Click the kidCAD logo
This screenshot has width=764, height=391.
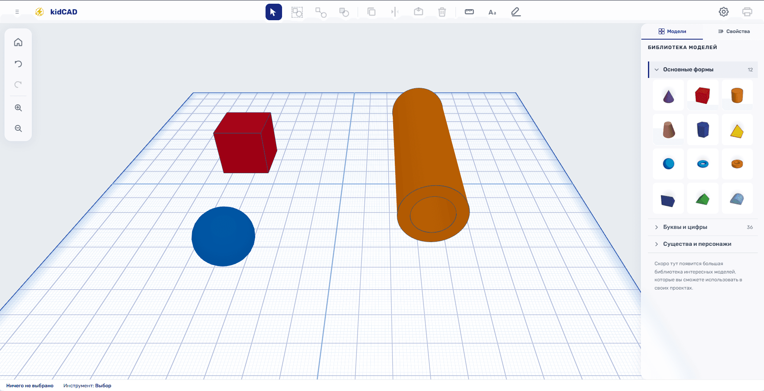tap(56, 12)
